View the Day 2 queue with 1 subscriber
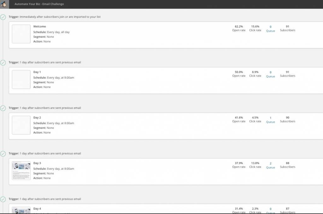Viewport: 323px width, 214px height. coord(270,120)
